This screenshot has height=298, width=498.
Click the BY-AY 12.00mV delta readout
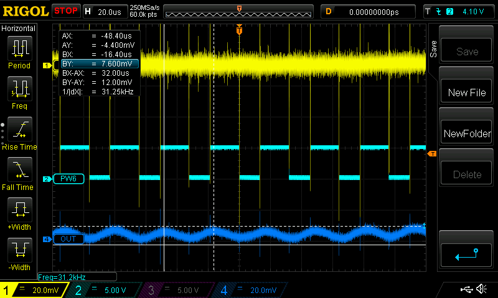click(98, 83)
